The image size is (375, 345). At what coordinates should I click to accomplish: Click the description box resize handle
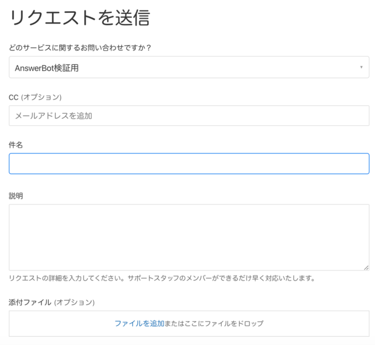366,268
